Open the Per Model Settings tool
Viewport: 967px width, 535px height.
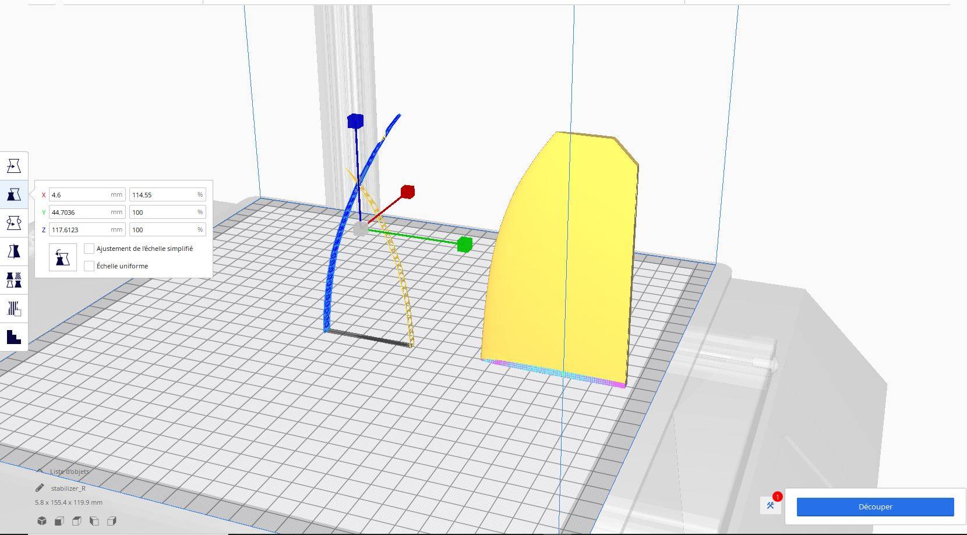(x=14, y=280)
